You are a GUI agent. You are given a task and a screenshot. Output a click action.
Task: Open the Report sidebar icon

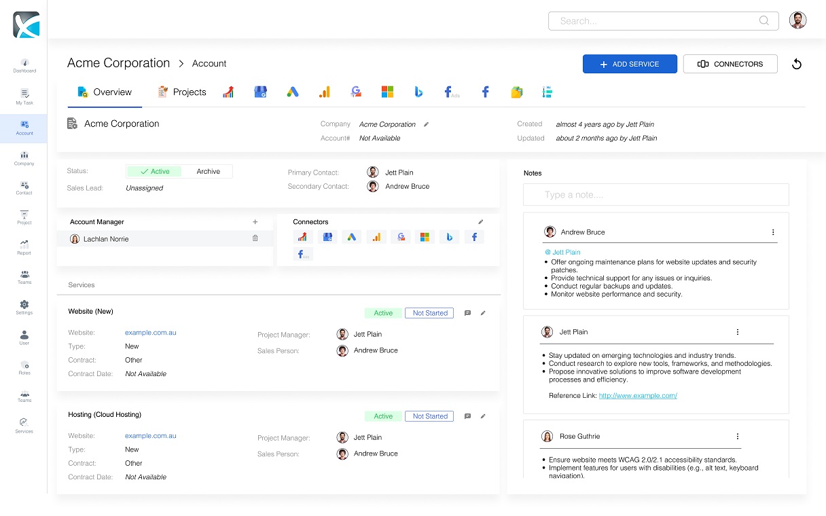pos(24,246)
